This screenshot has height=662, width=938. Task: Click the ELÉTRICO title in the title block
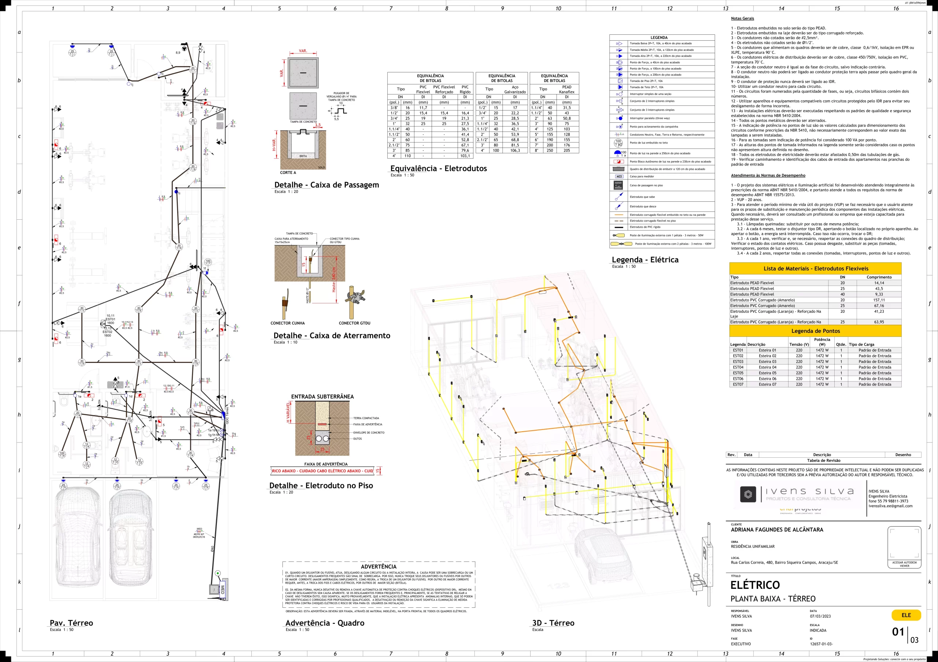point(755,585)
